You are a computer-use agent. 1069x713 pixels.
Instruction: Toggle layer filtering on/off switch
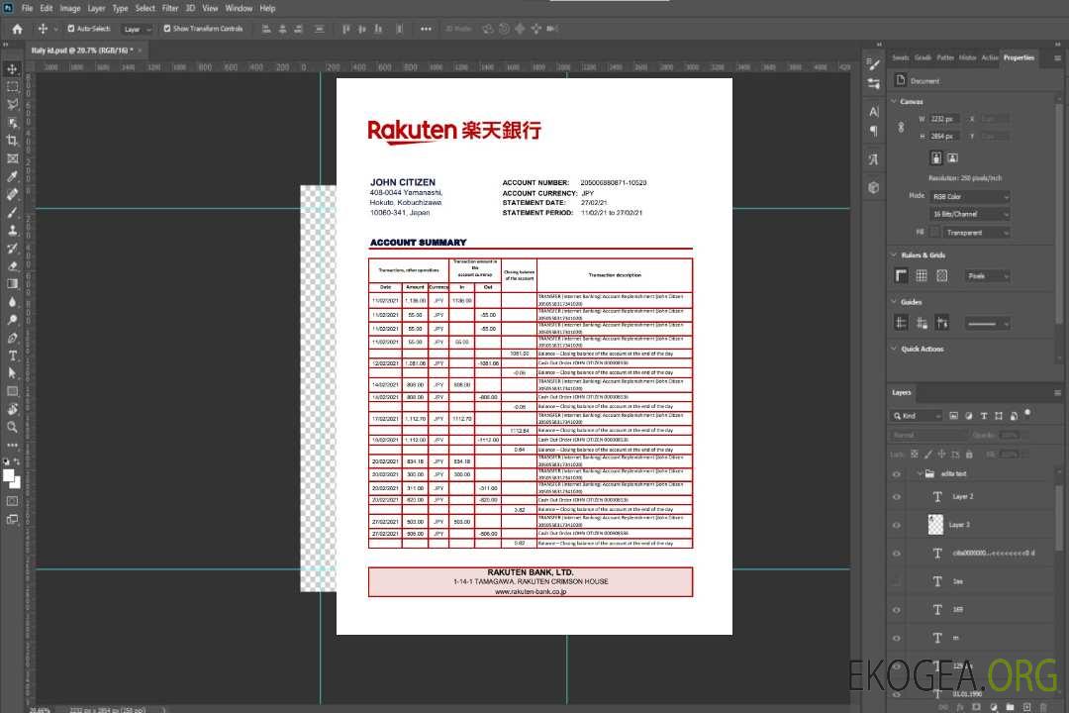click(1027, 414)
